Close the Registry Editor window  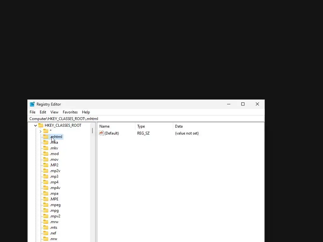pos(257,104)
